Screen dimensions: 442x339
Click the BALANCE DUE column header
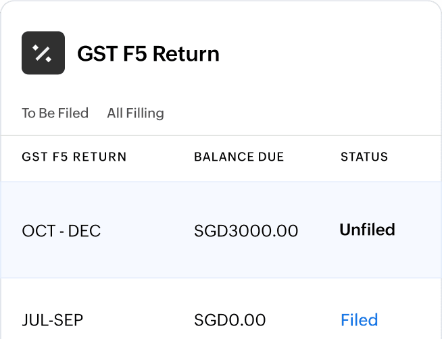point(239,157)
